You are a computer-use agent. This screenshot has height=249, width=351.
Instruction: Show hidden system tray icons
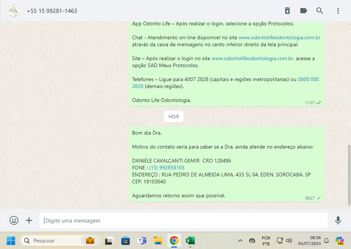[240, 241]
